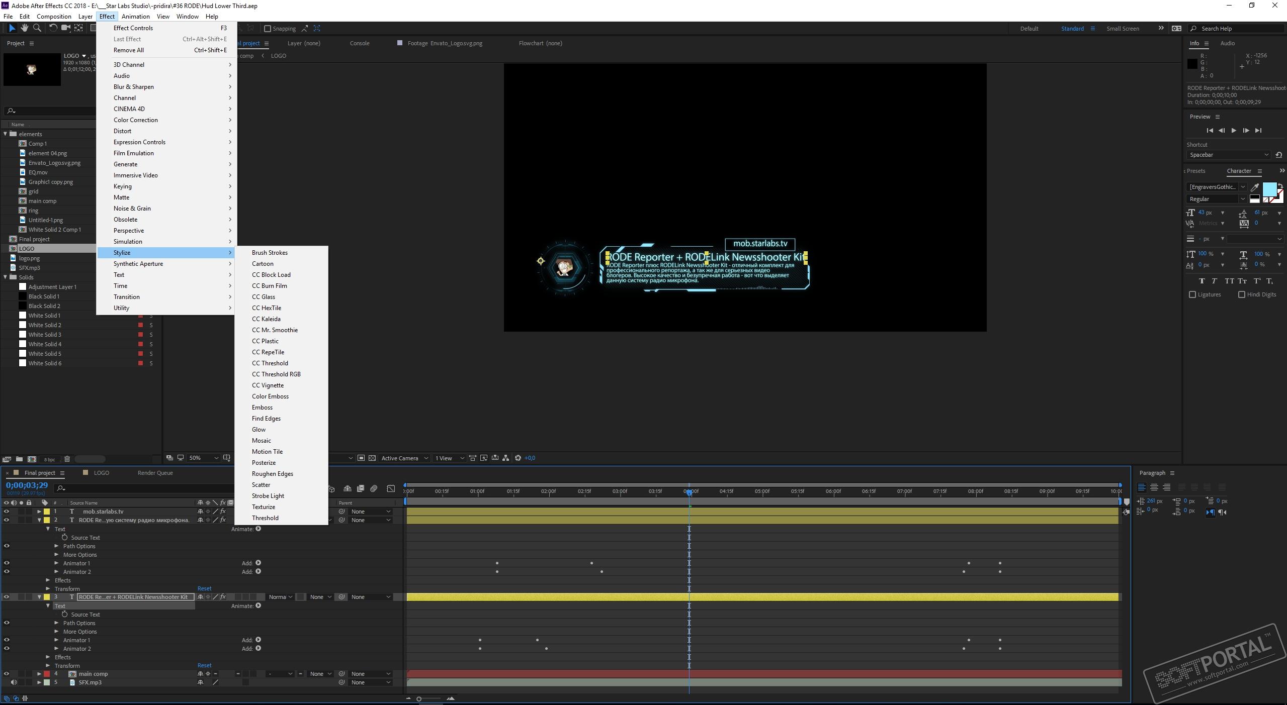Switch to the Render Queue tab

[x=155, y=473]
